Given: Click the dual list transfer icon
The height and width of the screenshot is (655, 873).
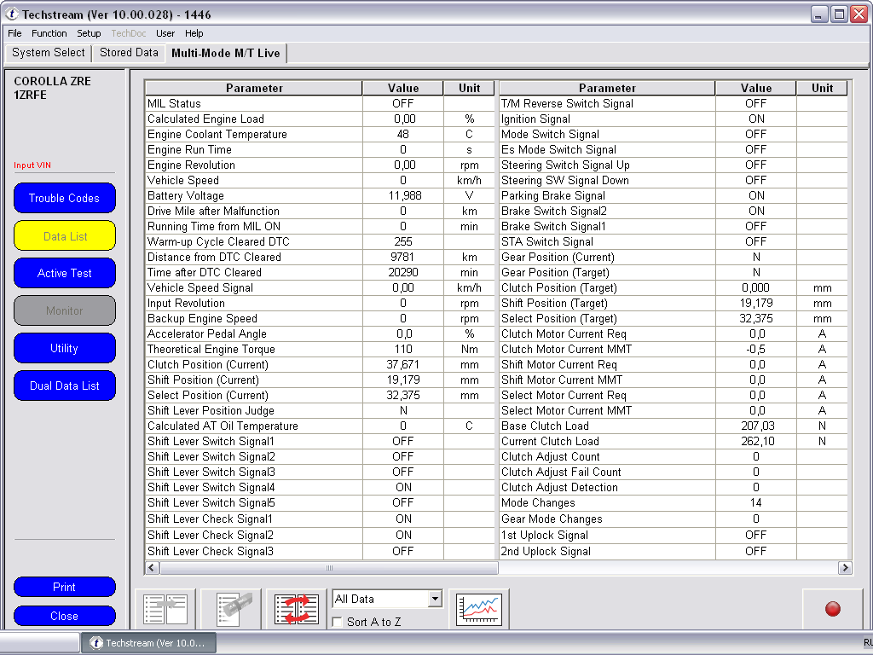Looking at the screenshot, I should pyautogui.click(x=165, y=609).
